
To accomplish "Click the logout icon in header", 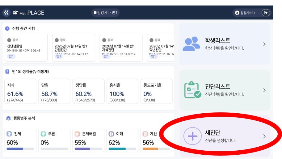I will (x=266, y=13).
